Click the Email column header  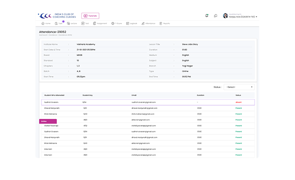(x=134, y=95)
